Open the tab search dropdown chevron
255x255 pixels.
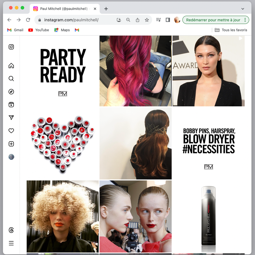243,9
